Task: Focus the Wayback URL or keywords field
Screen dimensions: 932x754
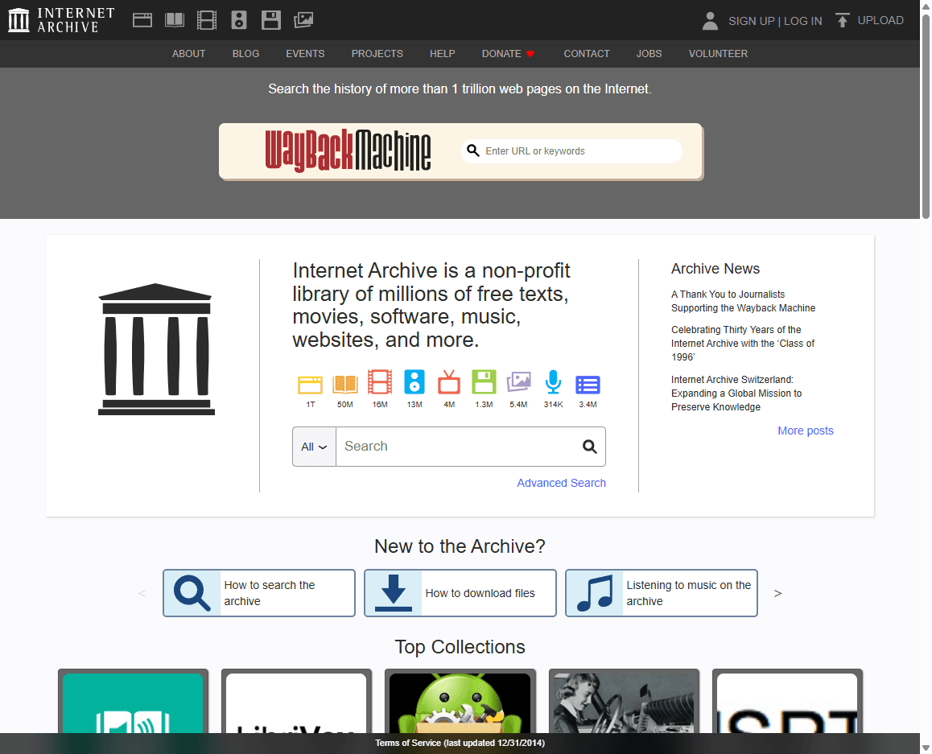Action: click(x=571, y=151)
